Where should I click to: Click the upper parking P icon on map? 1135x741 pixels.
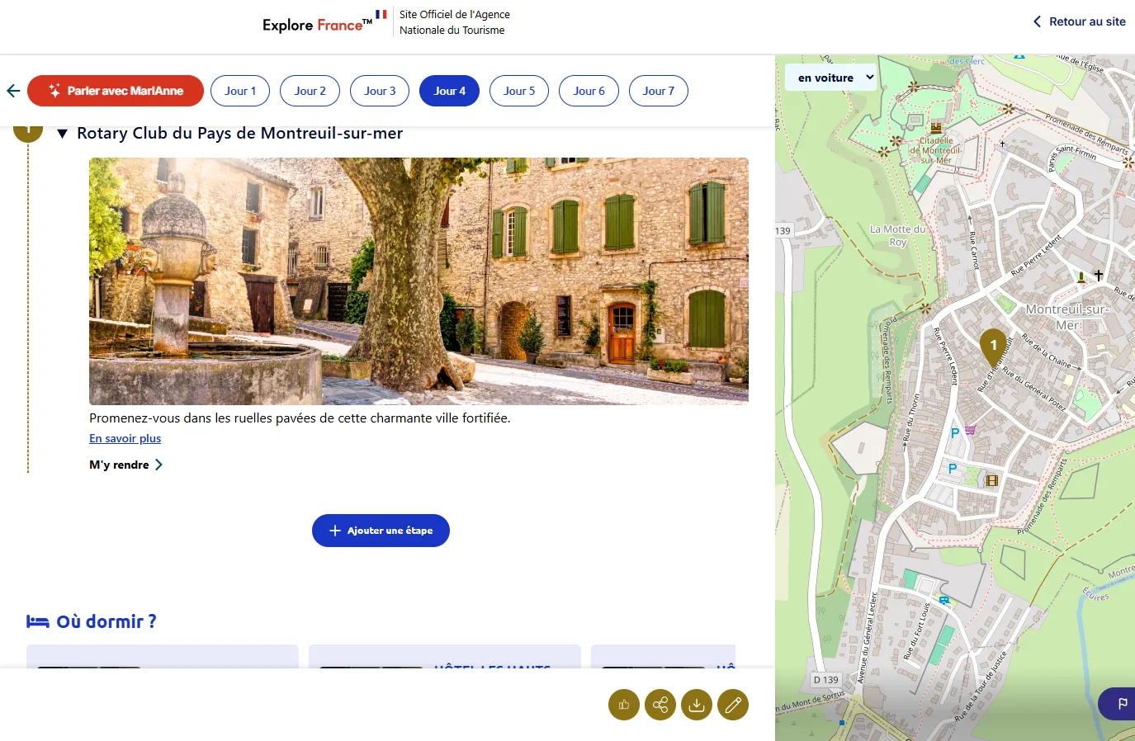955,432
